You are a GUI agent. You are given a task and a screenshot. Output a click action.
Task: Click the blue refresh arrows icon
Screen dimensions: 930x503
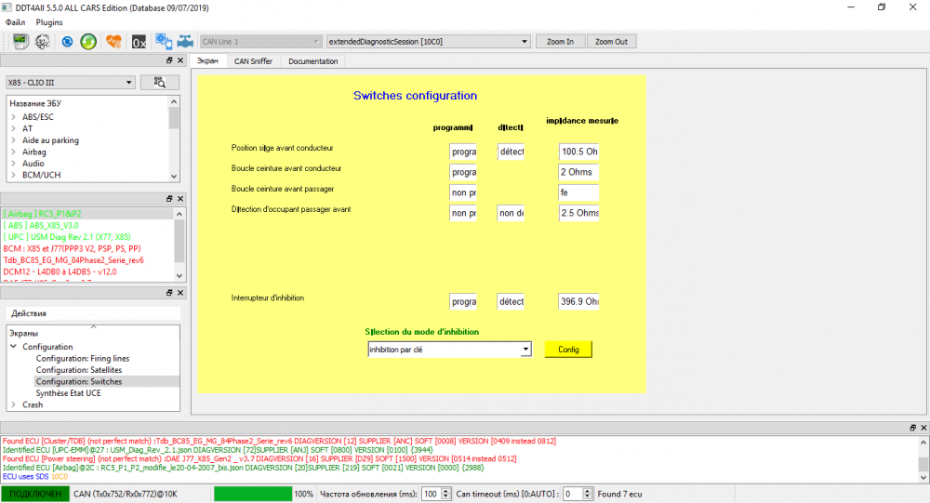(x=67, y=42)
